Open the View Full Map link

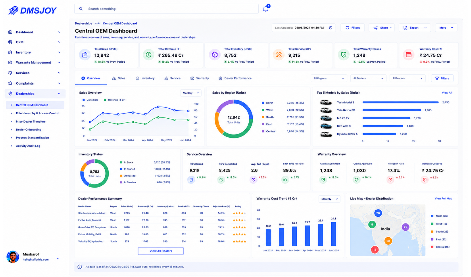click(443, 199)
